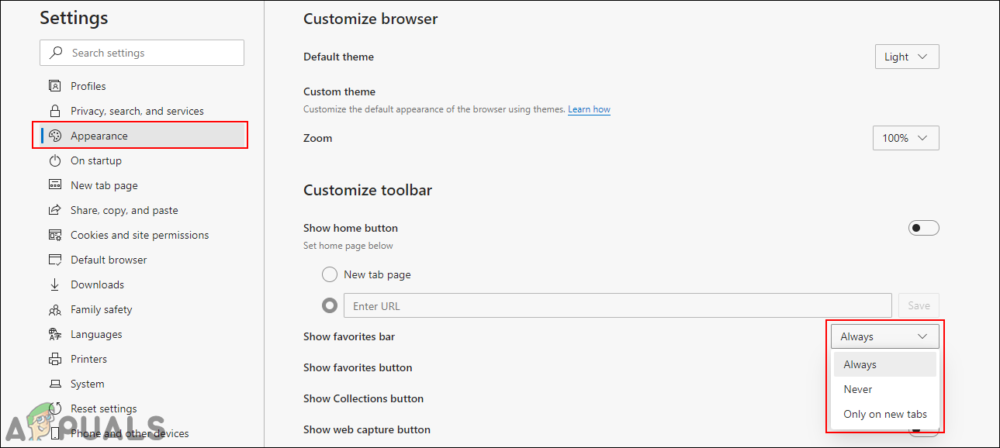Select the New tab page radio button

click(330, 274)
